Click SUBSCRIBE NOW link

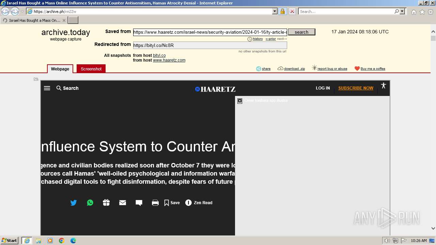[x=356, y=88]
